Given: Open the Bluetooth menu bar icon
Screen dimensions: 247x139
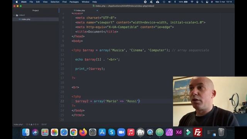Looking at the screenshot, I should pos(175,2).
